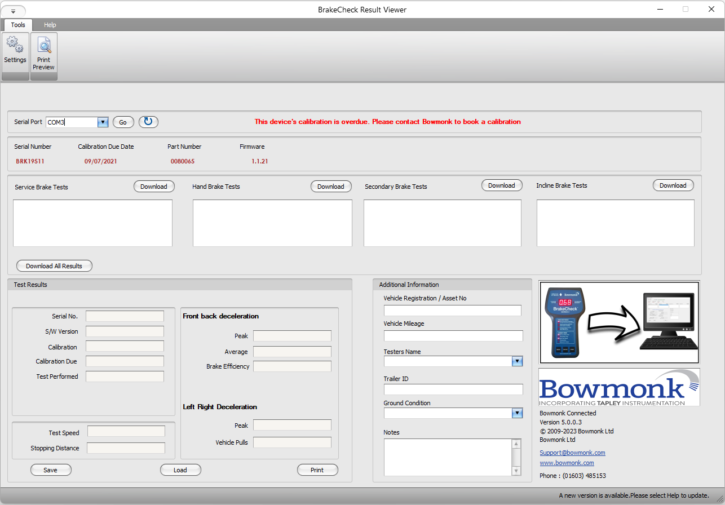The height and width of the screenshot is (505, 725).
Task: Click the Vehicle Pulls field
Action: (x=292, y=442)
